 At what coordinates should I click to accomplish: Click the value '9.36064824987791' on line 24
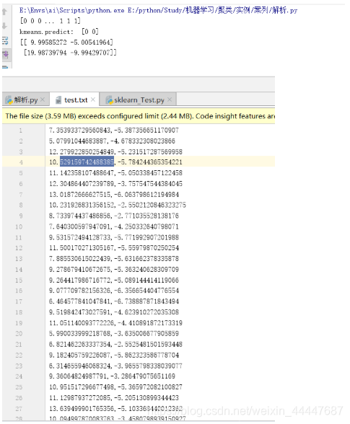coord(78,376)
